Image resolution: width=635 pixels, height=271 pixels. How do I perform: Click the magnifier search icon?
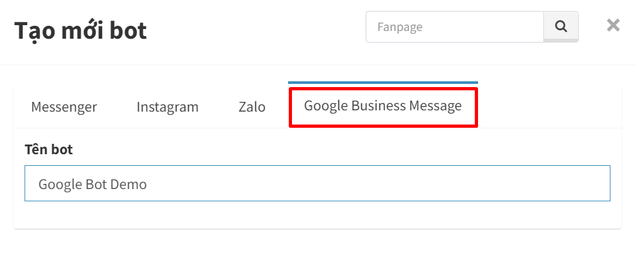click(561, 26)
